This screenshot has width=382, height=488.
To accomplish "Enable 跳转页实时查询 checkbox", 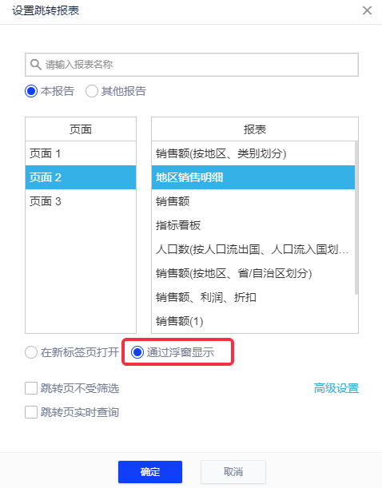I will 31,412.
